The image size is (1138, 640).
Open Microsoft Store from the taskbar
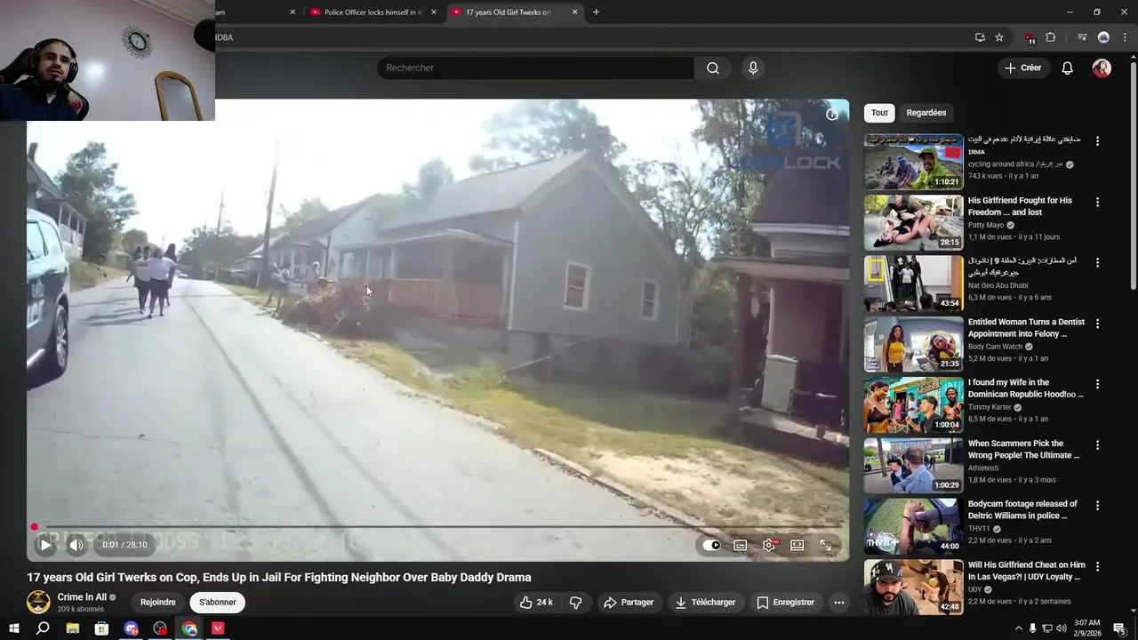[x=101, y=628]
